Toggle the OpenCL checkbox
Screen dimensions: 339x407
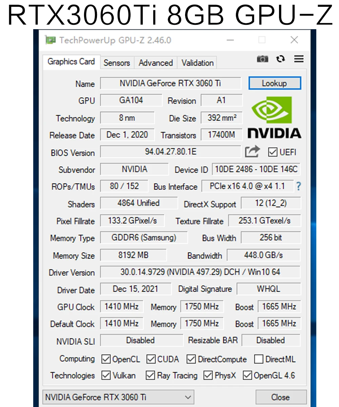106,359
